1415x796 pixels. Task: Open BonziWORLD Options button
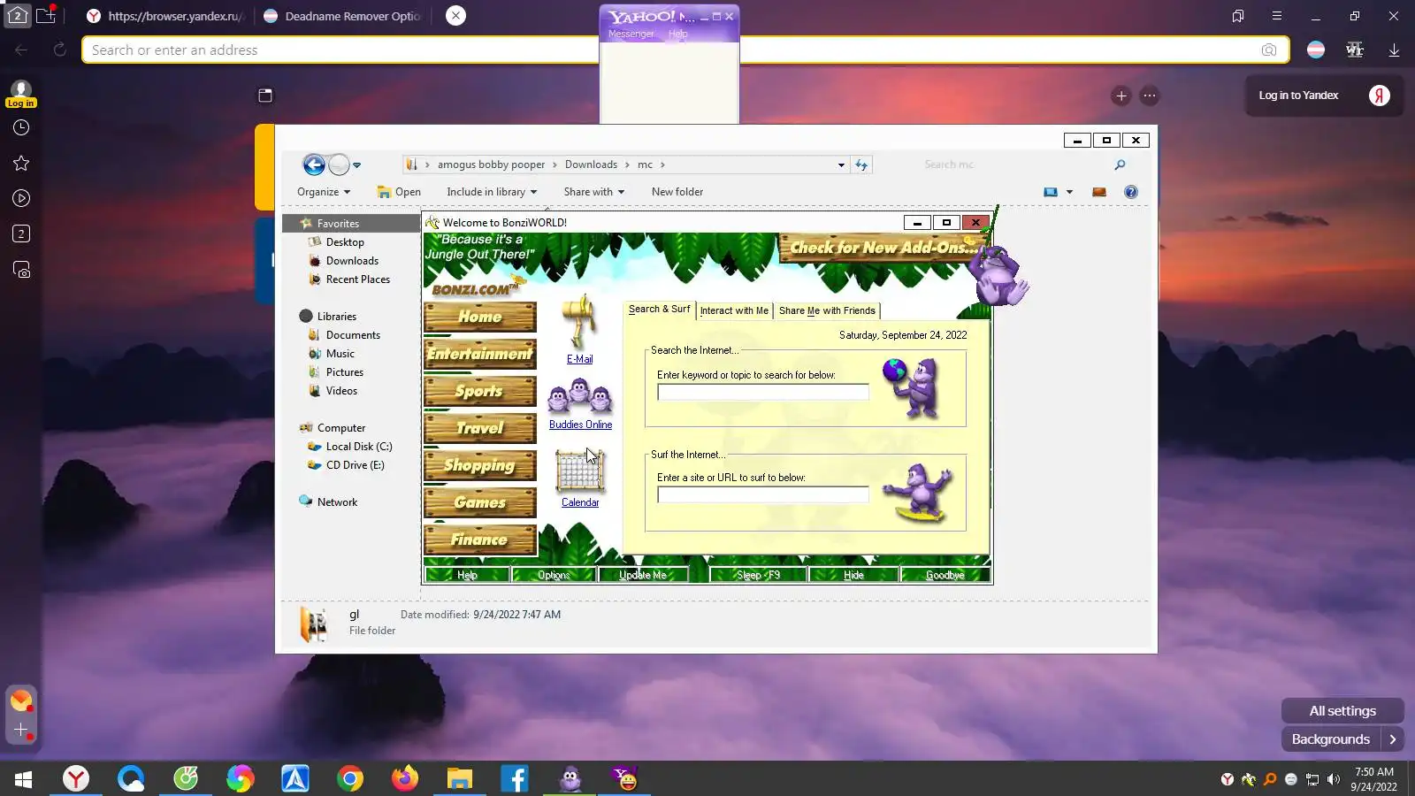coord(554,575)
